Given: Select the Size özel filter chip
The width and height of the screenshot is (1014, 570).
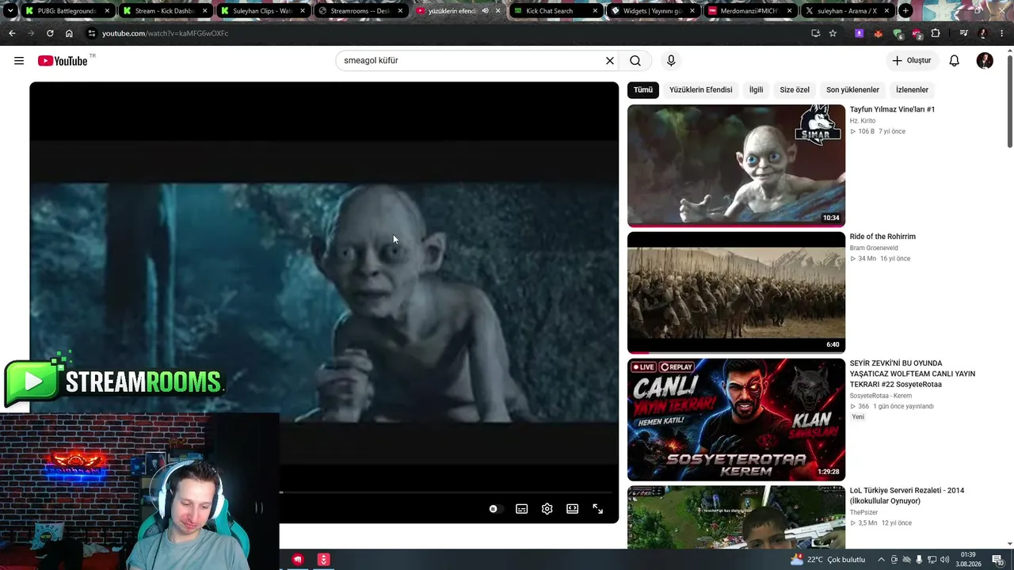Looking at the screenshot, I should [795, 90].
